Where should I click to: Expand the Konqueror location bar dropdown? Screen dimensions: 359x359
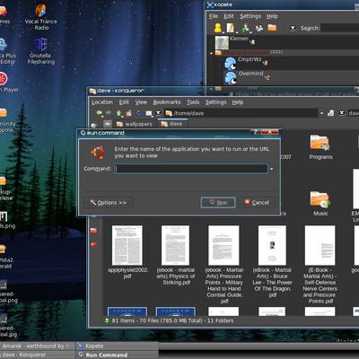click(321, 113)
